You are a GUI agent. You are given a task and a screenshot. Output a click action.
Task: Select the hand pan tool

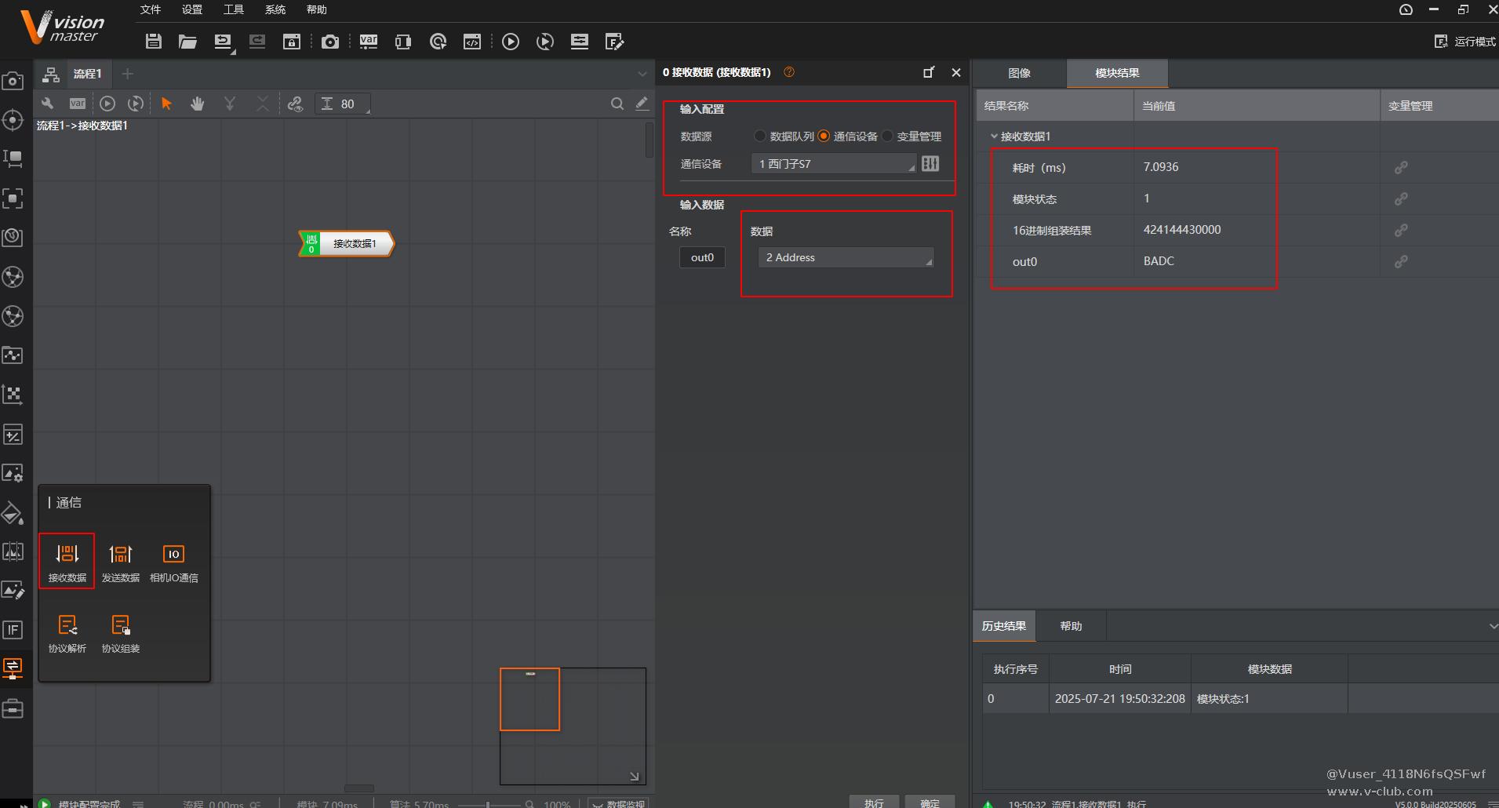pyautogui.click(x=197, y=104)
